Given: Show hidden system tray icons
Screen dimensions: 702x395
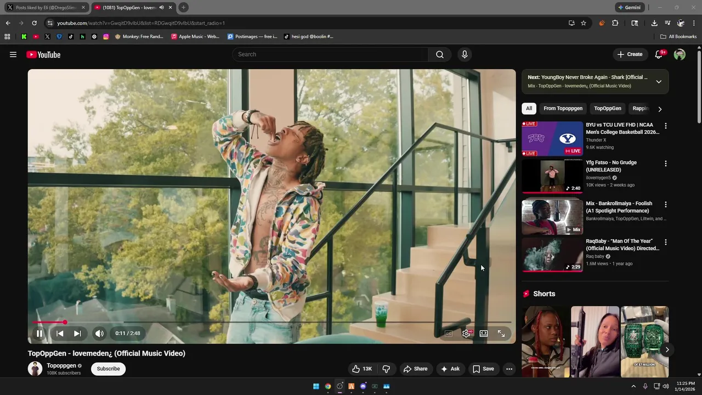Looking at the screenshot, I should [x=633, y=386].
